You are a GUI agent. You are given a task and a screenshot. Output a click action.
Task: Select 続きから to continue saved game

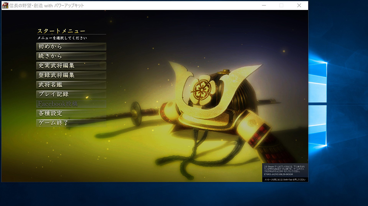pyautogui.click(x=71, y=56)
